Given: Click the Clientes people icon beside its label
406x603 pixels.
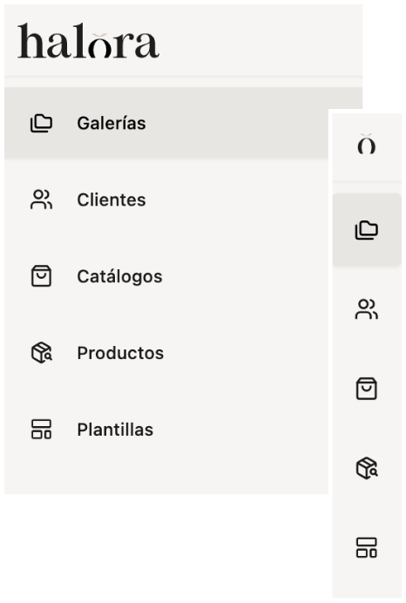Looking at the screenshot, I should click(x=41, y=200).
